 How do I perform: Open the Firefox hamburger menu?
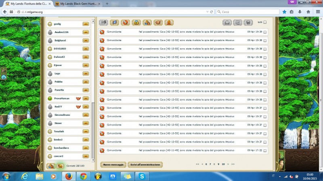(x=317, y=12)
